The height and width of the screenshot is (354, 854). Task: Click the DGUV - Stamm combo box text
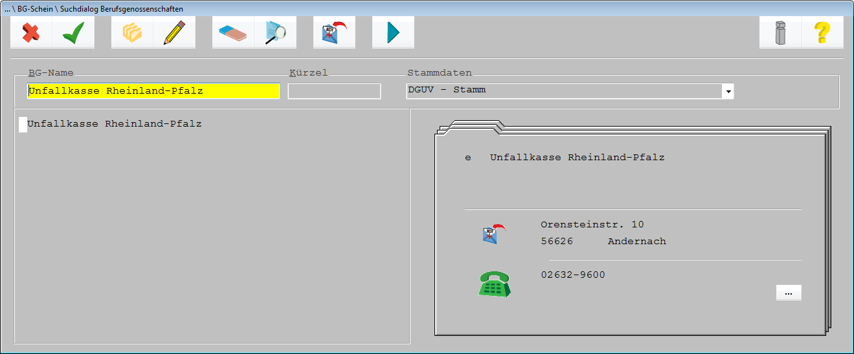click(x=447, y=90)
